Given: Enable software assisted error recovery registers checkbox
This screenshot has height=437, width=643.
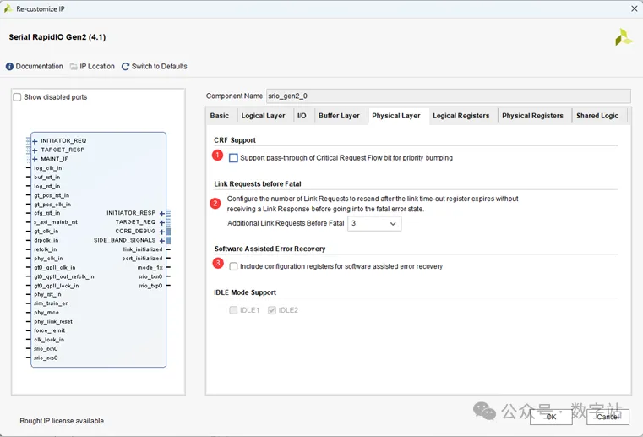Looking at the screenshot, I should tap(233, 266).
